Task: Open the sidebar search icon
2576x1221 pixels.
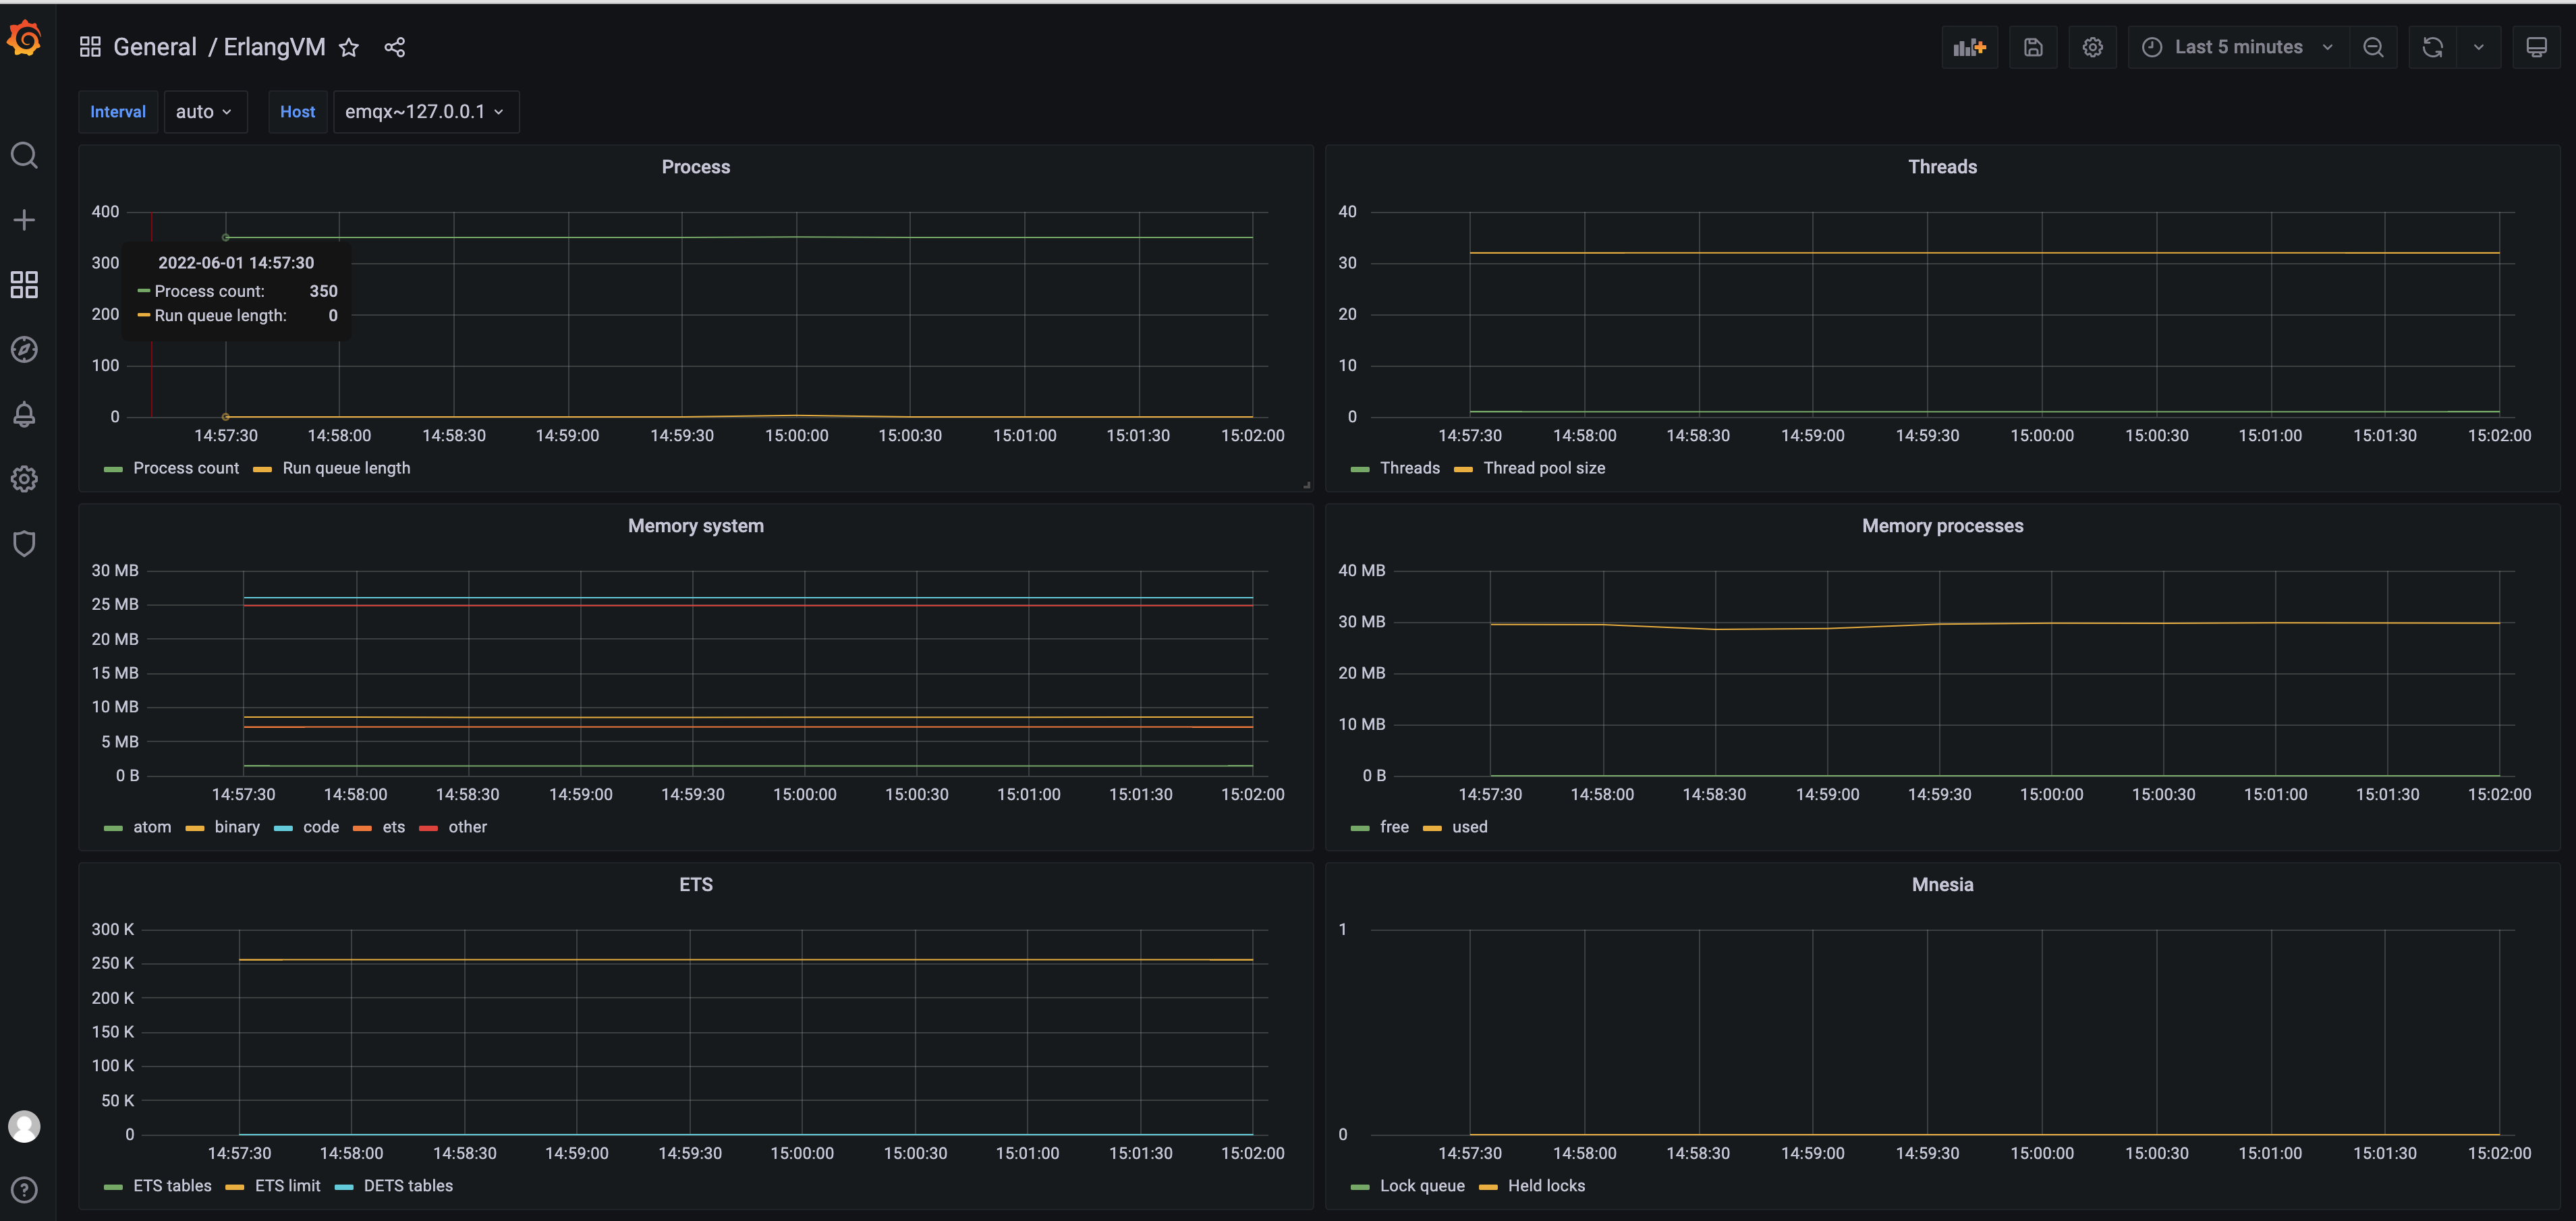Action: click(x=24, y=155)
